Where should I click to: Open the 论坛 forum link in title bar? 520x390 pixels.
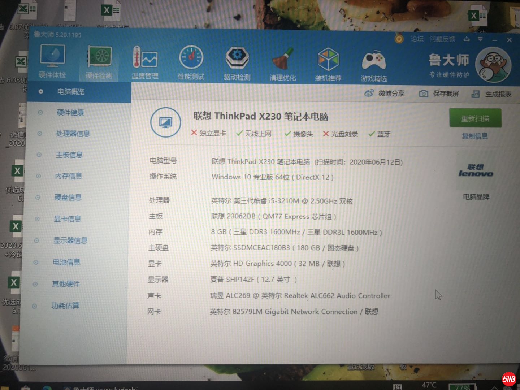pyautogui.click(x=417, y=39)
